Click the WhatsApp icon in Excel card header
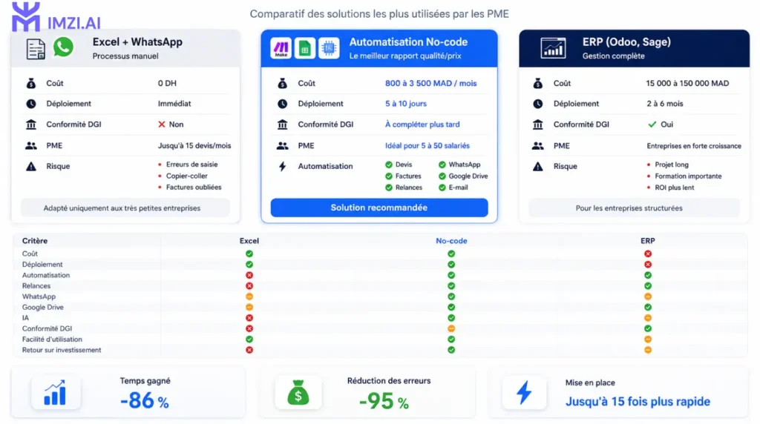This screenshot has height=424, width=760. (63, 47)
